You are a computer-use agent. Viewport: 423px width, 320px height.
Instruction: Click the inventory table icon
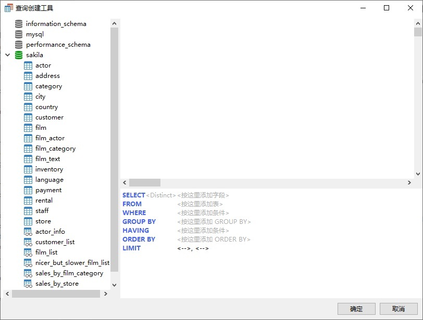(28, 169)
